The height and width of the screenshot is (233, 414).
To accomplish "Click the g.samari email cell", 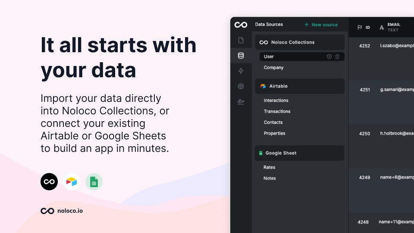I will click(x=397, y=90).
